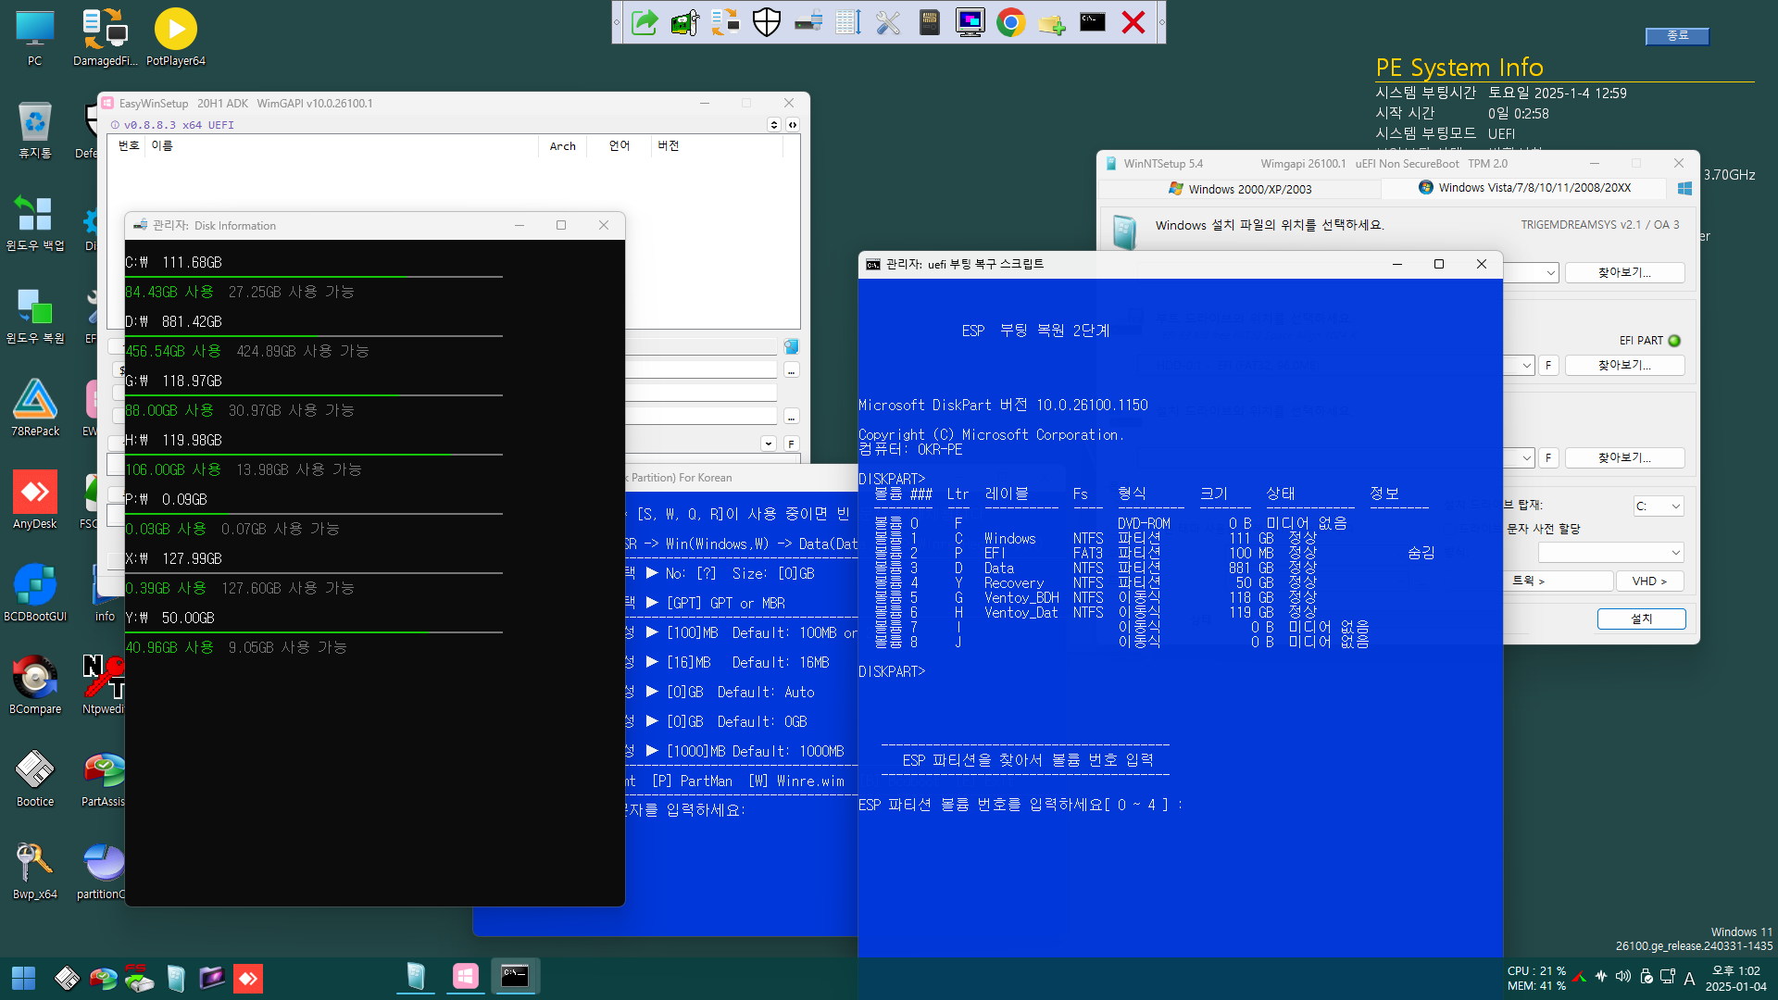Open the AnyDesk desktop icon
This screenshot has height=1000, width=1778.
point(35,500)
